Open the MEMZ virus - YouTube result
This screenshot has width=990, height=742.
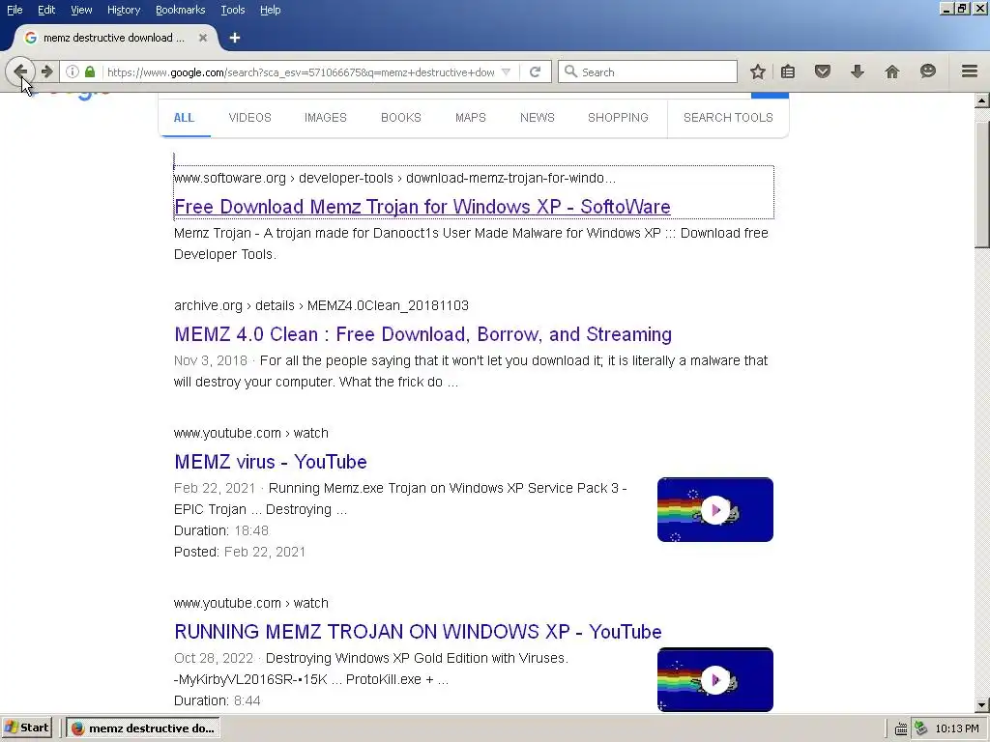click(x=271, y=461)
